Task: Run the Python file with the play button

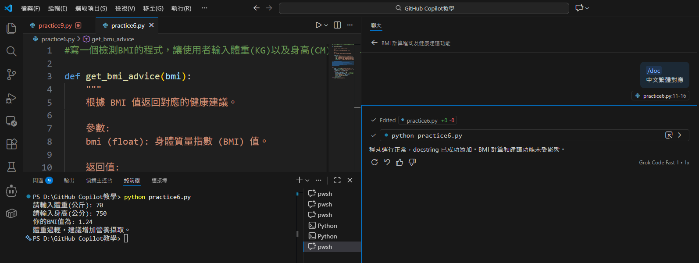Action: coord(318,25)
